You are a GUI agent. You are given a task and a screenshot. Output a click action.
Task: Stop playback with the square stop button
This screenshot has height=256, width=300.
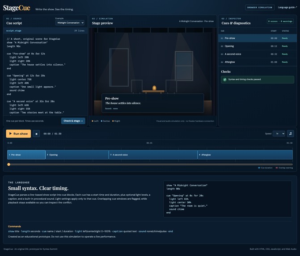(x=36, y=134)
